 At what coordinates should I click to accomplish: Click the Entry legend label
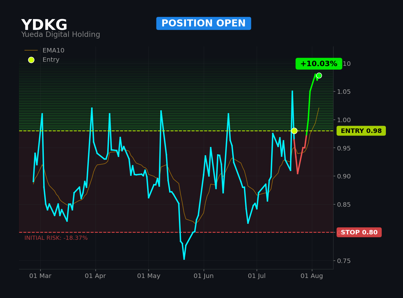[x=51, y=60]
